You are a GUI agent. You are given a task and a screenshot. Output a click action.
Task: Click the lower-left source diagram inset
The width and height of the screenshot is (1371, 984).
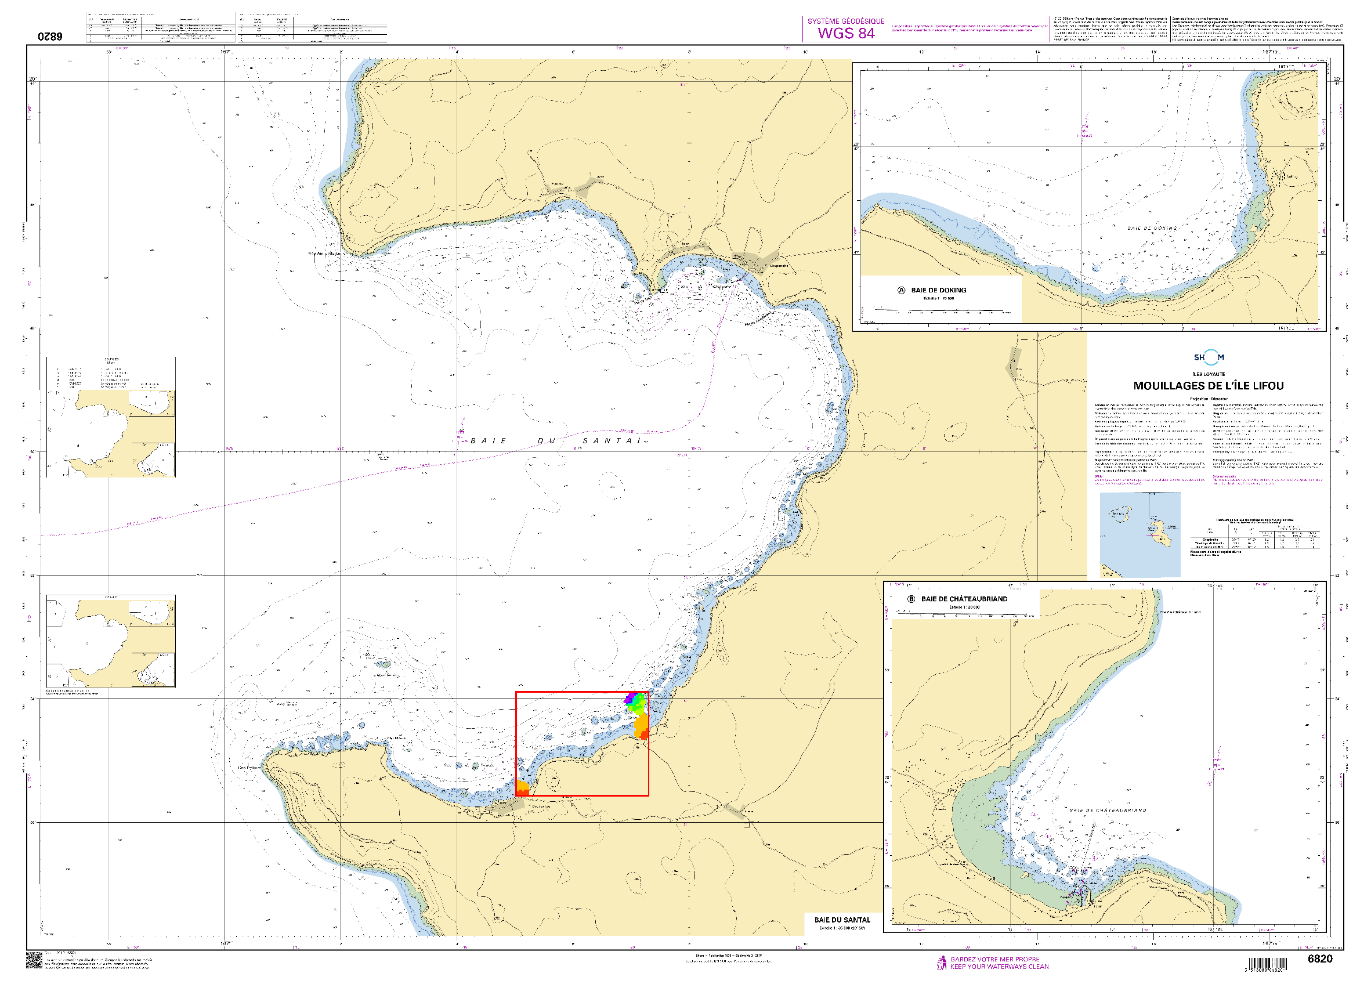111,641
